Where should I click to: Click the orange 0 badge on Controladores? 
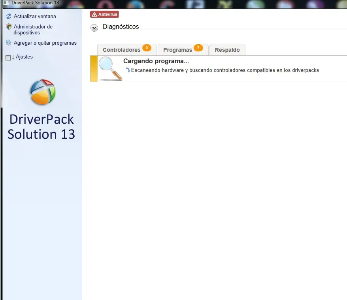147,47
